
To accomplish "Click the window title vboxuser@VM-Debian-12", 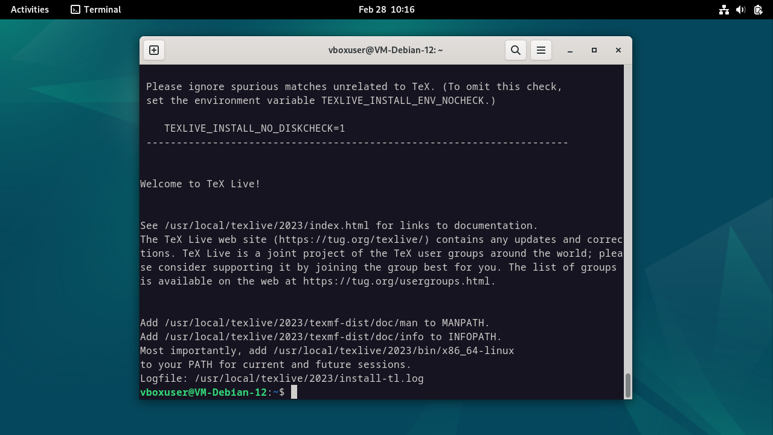I will [x=386, y=50].
